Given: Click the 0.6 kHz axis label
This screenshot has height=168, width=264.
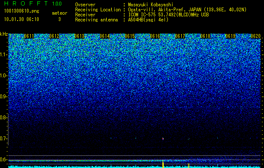Looking at the screenshot, I should click(3, 160).
